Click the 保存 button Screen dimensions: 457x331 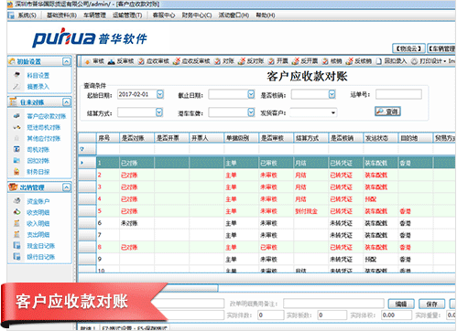point(431,304)
